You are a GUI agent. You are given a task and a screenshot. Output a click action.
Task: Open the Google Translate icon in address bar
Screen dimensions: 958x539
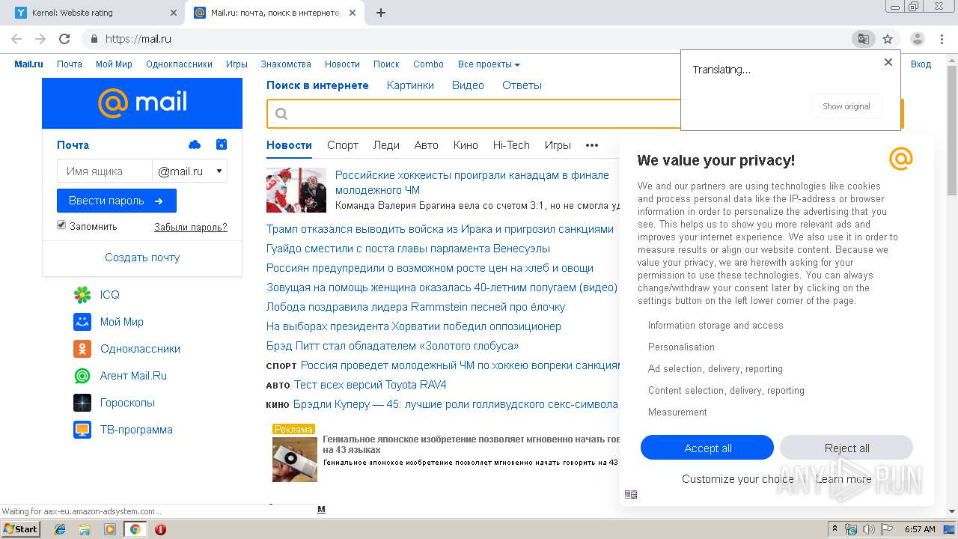point(863,39)
